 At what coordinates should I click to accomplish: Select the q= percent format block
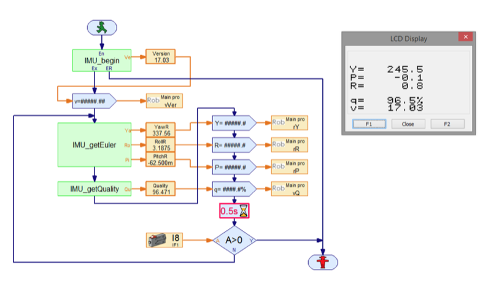pyautogui.click(x=234, y=189)
